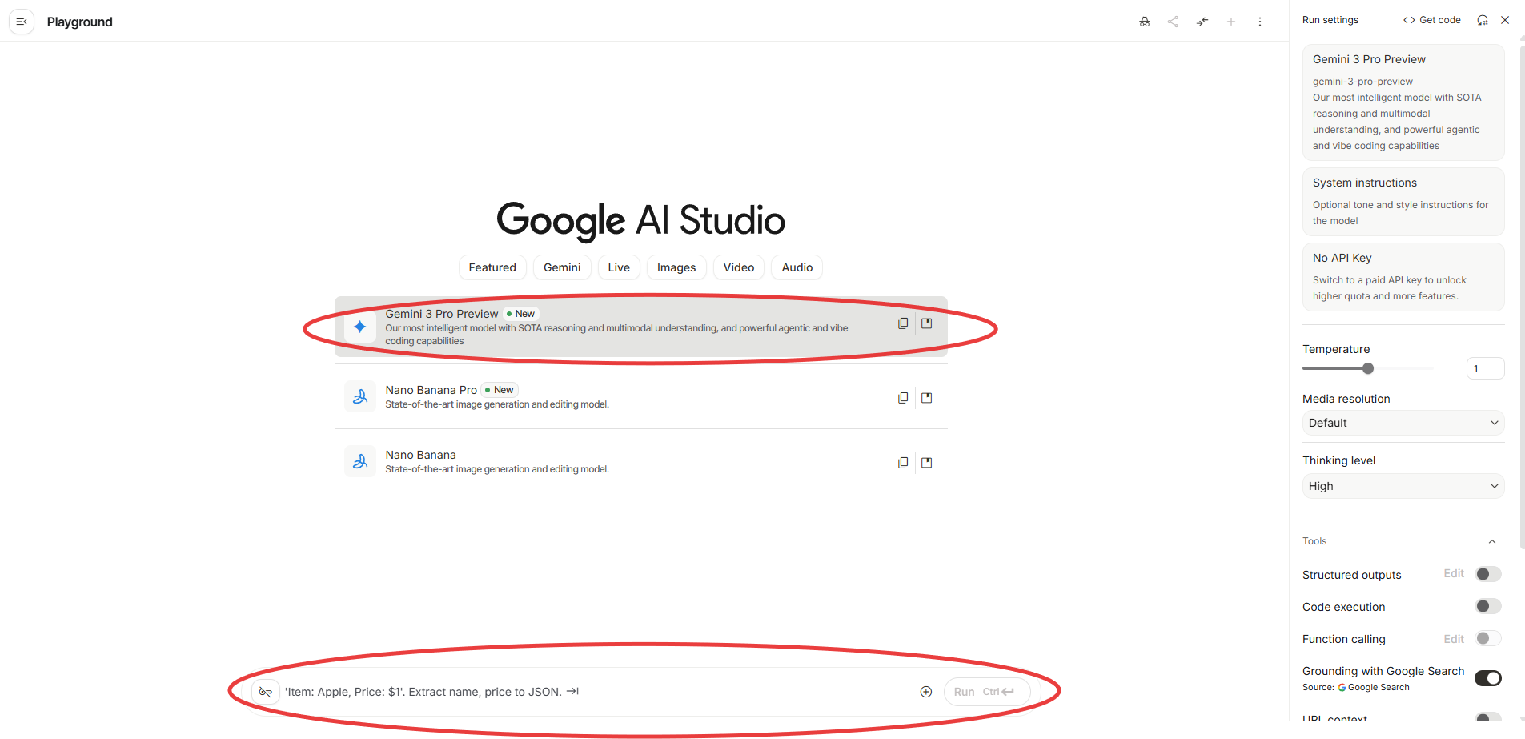Screen dimensions: 1525x739
Task: Disable Grounding with Google Search switch
Action: [1488, 678]
